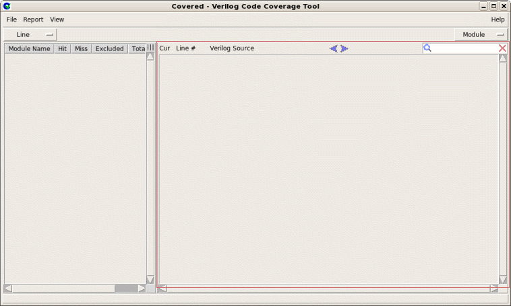Image resolution: width=511 pixels, height=306 pixels.
Task: Go to previous uncovered item arrow
Action: coord(334,48)
